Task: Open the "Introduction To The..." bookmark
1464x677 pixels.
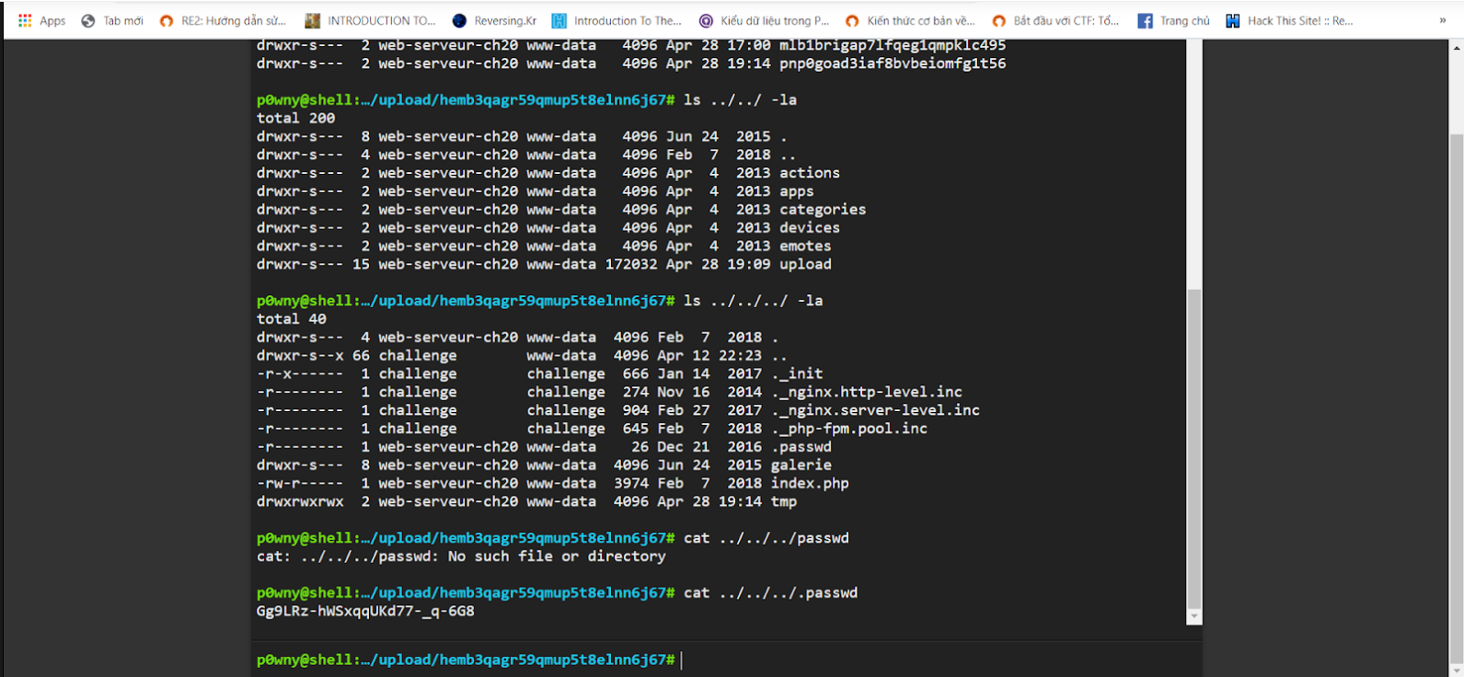Action: 617,20
